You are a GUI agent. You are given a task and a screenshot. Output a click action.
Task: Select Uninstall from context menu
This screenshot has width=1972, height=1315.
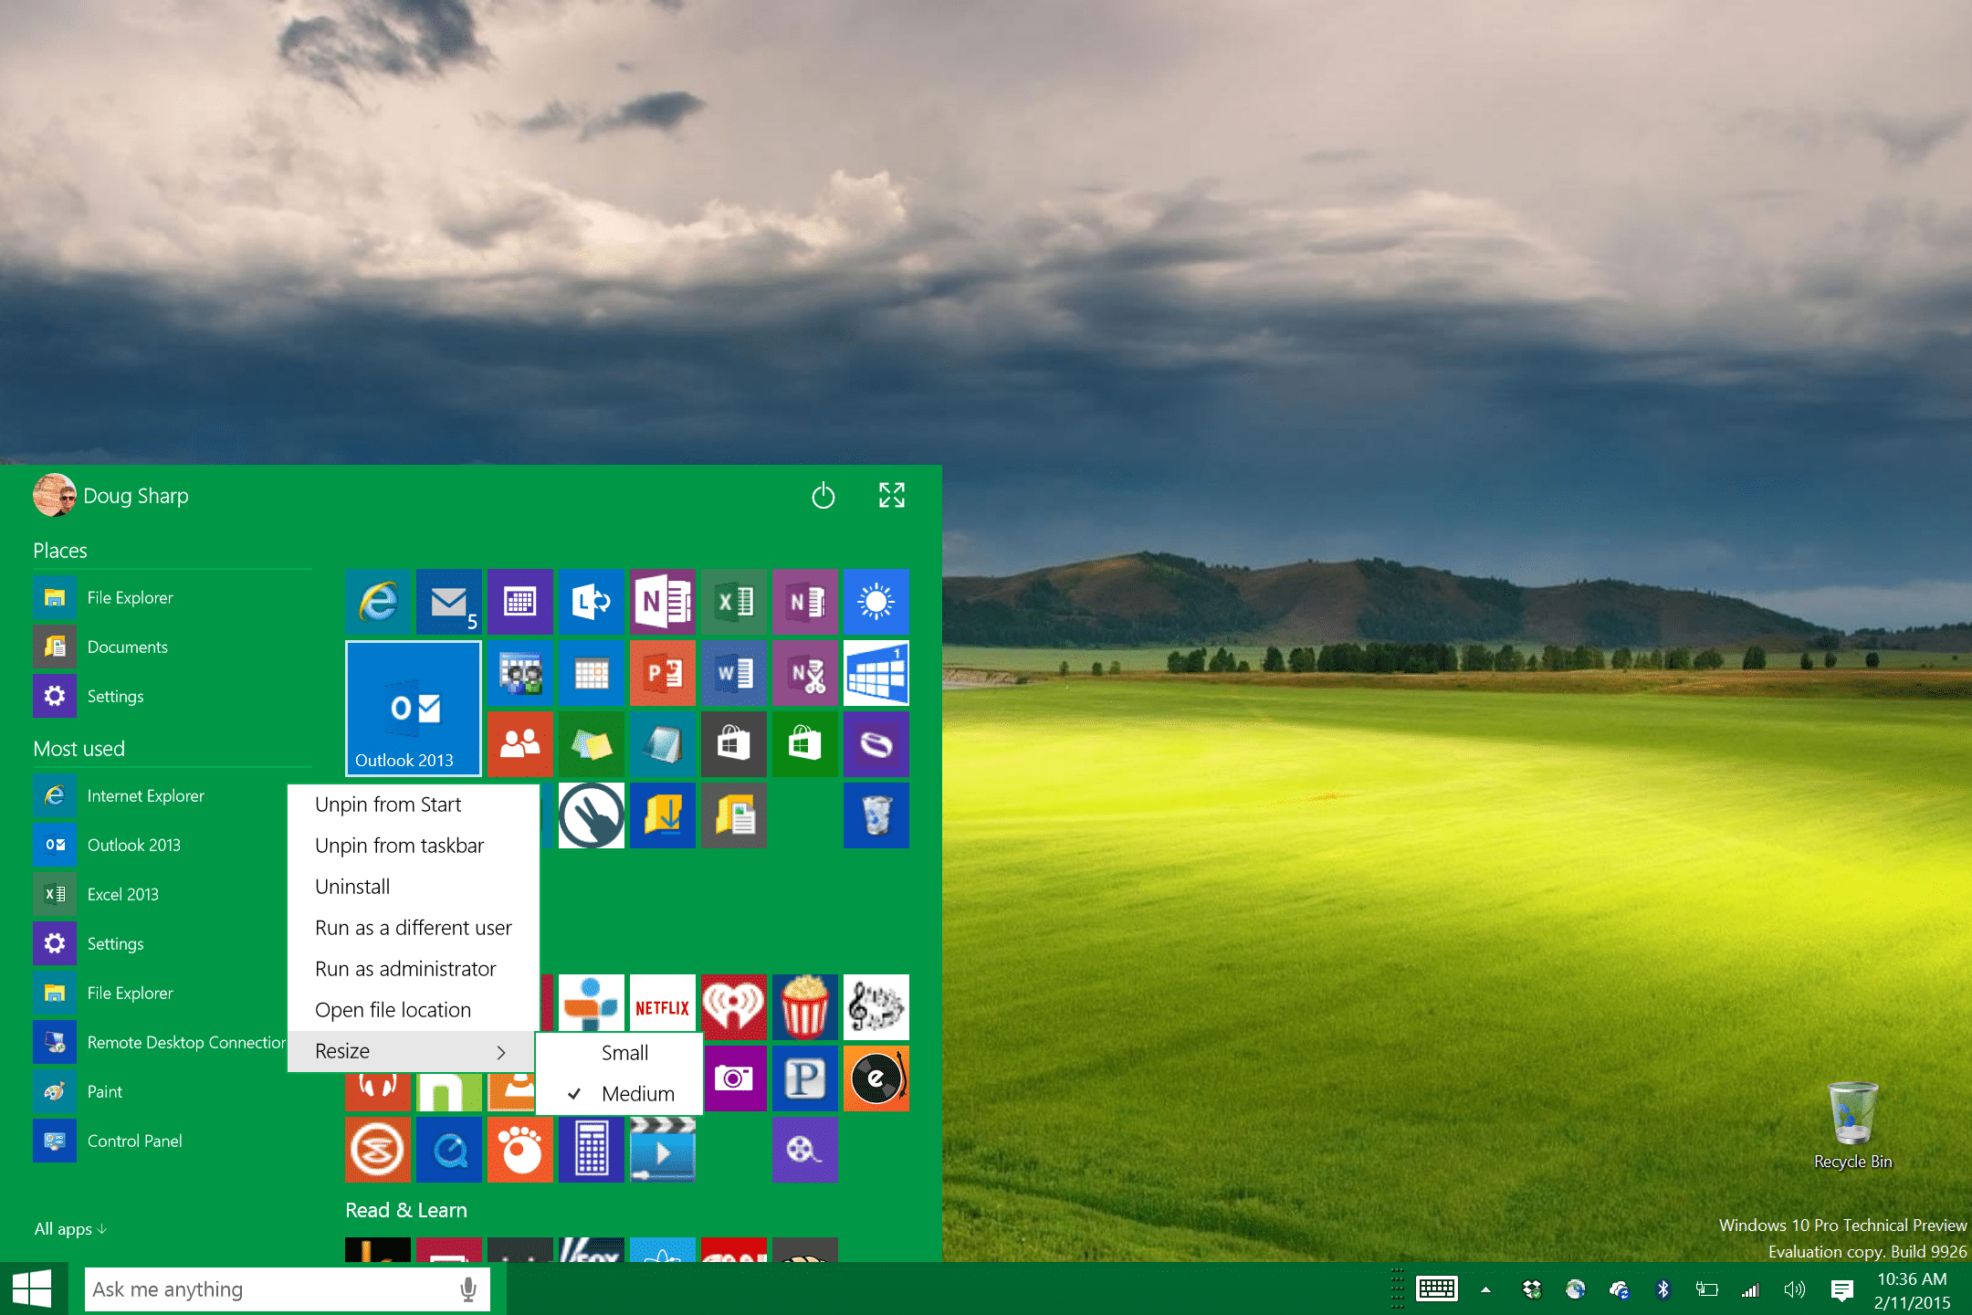[x=414, y=887]
